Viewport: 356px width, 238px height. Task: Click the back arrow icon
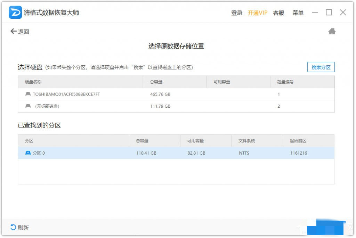click(x=14, y=32)
